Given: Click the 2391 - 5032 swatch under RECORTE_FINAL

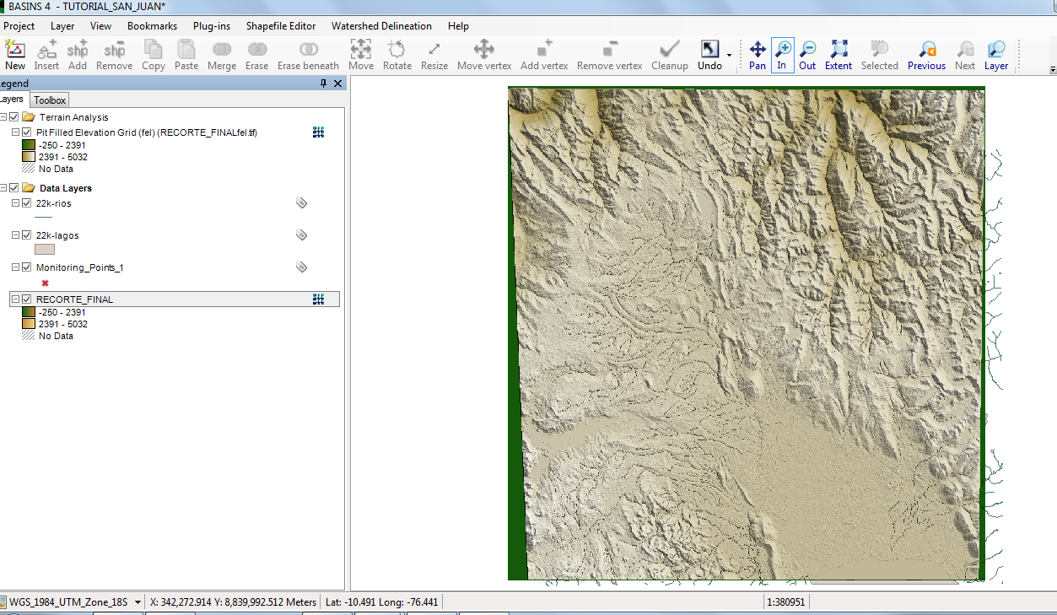Looking at the screenshot, I should [29, 324].
